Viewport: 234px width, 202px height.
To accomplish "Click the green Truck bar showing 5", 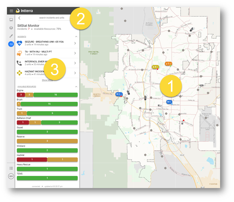I will [52, 113].
